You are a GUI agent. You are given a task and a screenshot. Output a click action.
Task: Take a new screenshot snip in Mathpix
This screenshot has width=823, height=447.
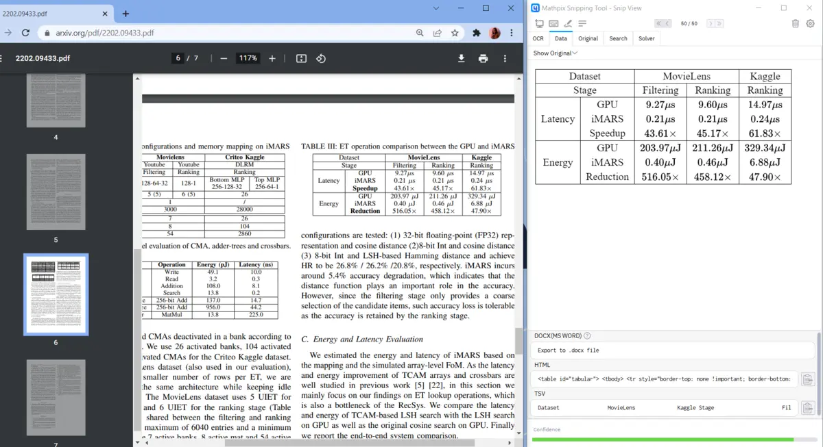(x=540, y=23)
